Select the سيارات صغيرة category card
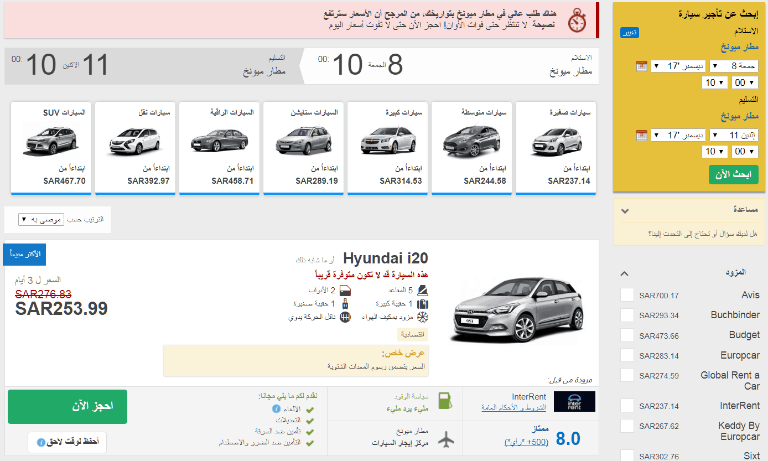The height and width of the screenshot is (461, 768). coord(556,148)
